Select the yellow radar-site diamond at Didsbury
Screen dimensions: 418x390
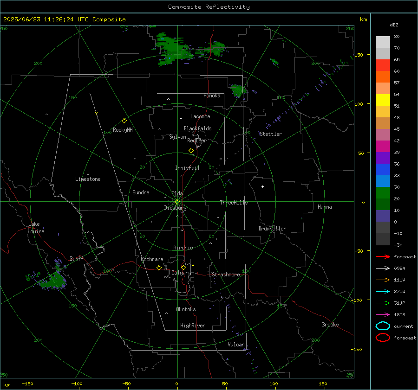tap(177, 202)
